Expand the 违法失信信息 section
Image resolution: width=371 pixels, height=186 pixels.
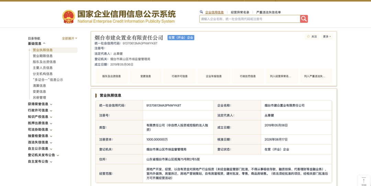click(x=40, y=142)
